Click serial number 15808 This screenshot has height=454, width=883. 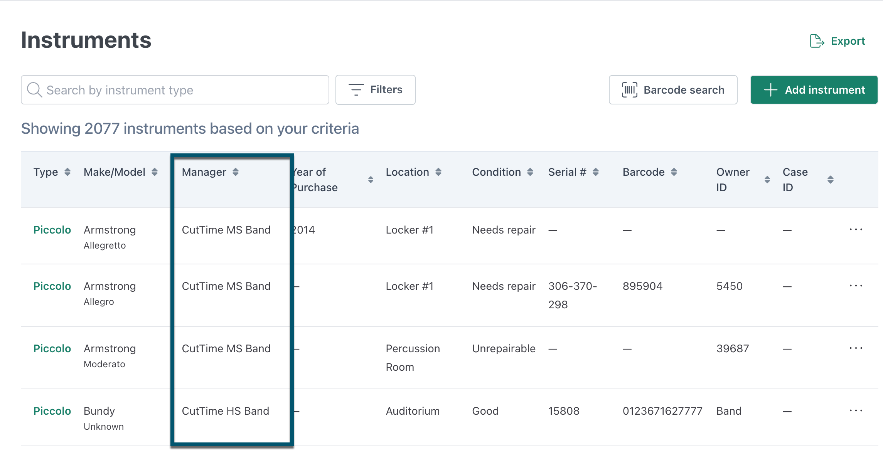point(564,411)
